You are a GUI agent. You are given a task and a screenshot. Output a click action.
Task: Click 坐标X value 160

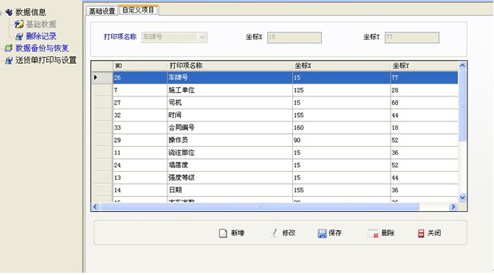pyautogui.click(x=341, y=128)
